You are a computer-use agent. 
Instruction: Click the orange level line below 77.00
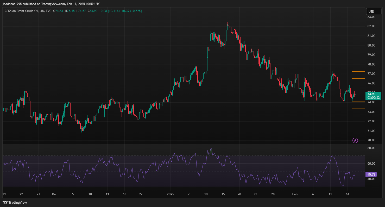point(359,78)
